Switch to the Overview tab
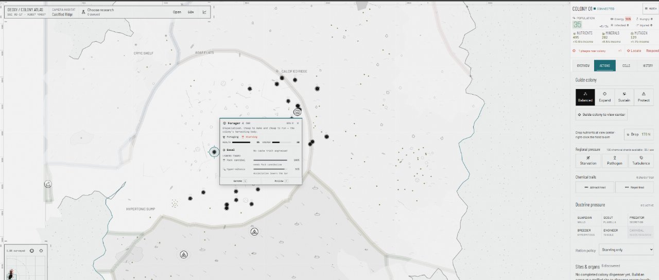Image resolution: width=659 pixels, height=280 pixels. click(x=583, y=66)
